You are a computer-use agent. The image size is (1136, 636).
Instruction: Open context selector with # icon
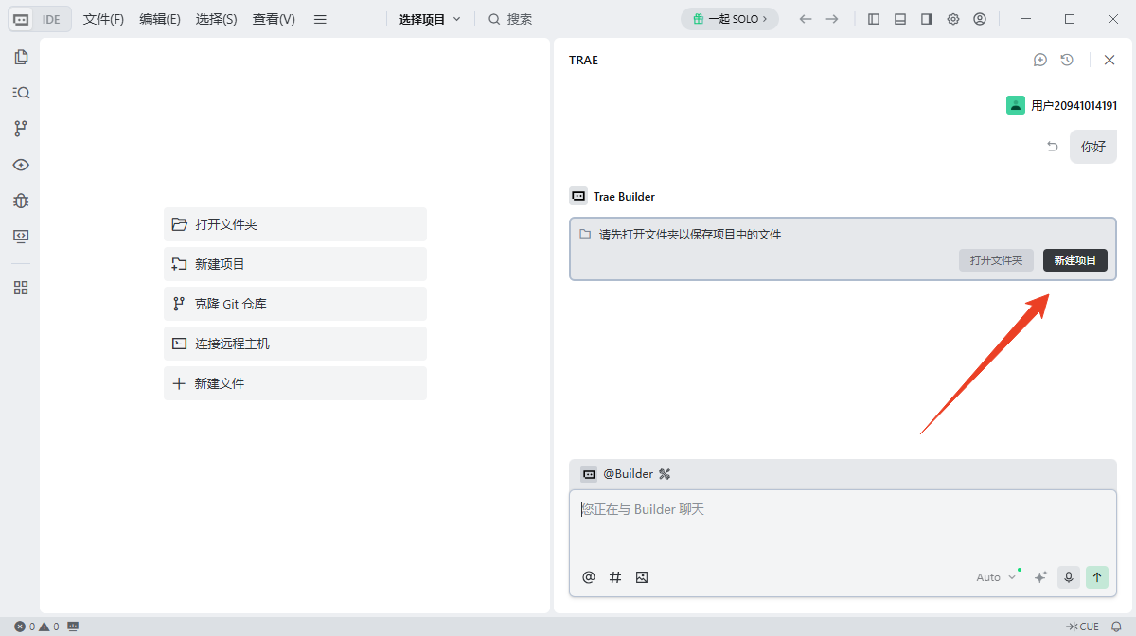pyautogui.click(x=615, y=576)
